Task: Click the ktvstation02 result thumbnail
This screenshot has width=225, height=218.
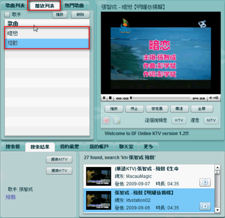Action: [99, 200]
